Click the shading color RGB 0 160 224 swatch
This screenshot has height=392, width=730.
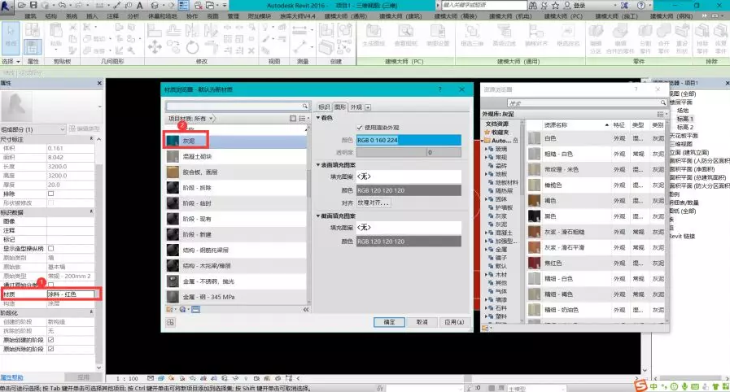[x=409, y=140]
